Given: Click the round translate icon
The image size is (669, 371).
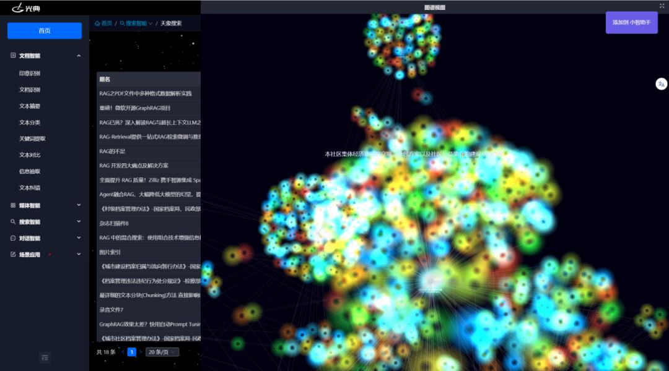Looking at the screenshot, I should click(x=662, y=84).
